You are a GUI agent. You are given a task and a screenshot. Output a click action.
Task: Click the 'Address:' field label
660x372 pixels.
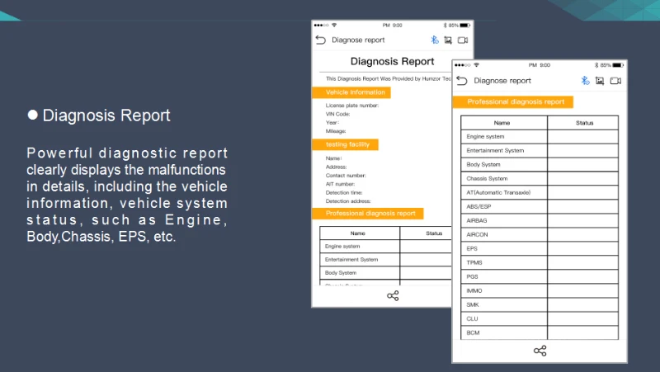click(x=336, y=167)
